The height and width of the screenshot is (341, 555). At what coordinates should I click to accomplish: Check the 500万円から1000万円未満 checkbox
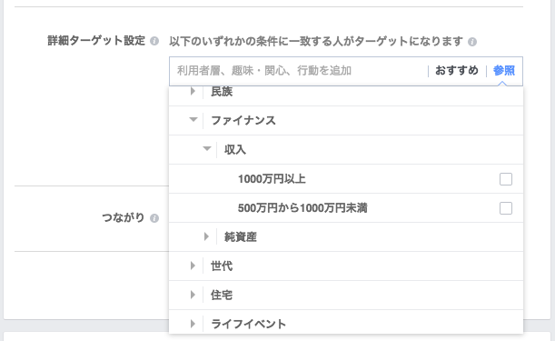(x=506, y=208)
